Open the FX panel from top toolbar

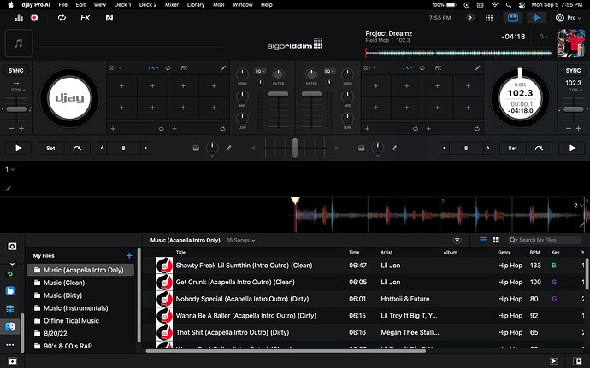(x=86, y=18)
